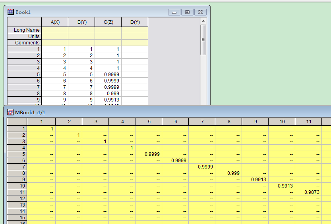Click Units cell of column B(Y)
This screenshot has width=331, height=224.
point(82,36)
